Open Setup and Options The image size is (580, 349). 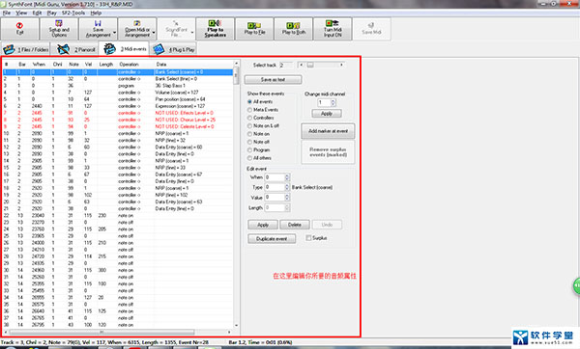(x=59, y=28)
